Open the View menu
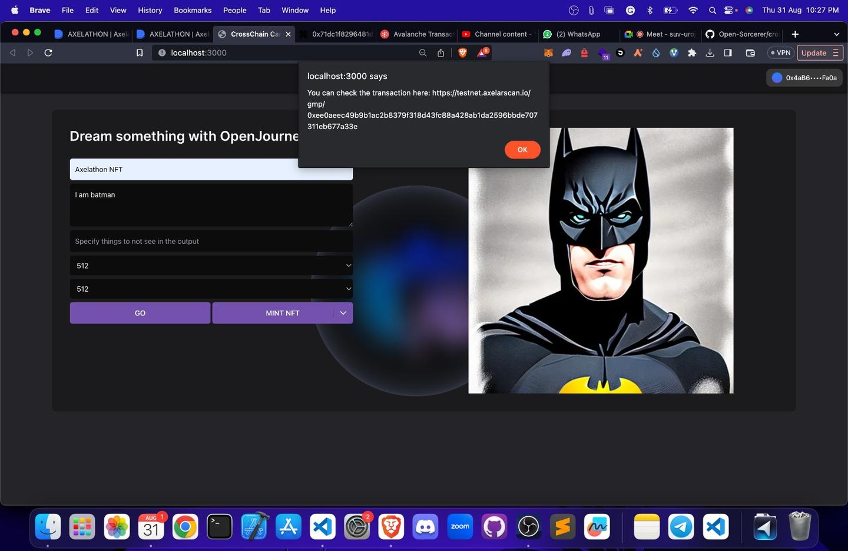 coord(118,10)
